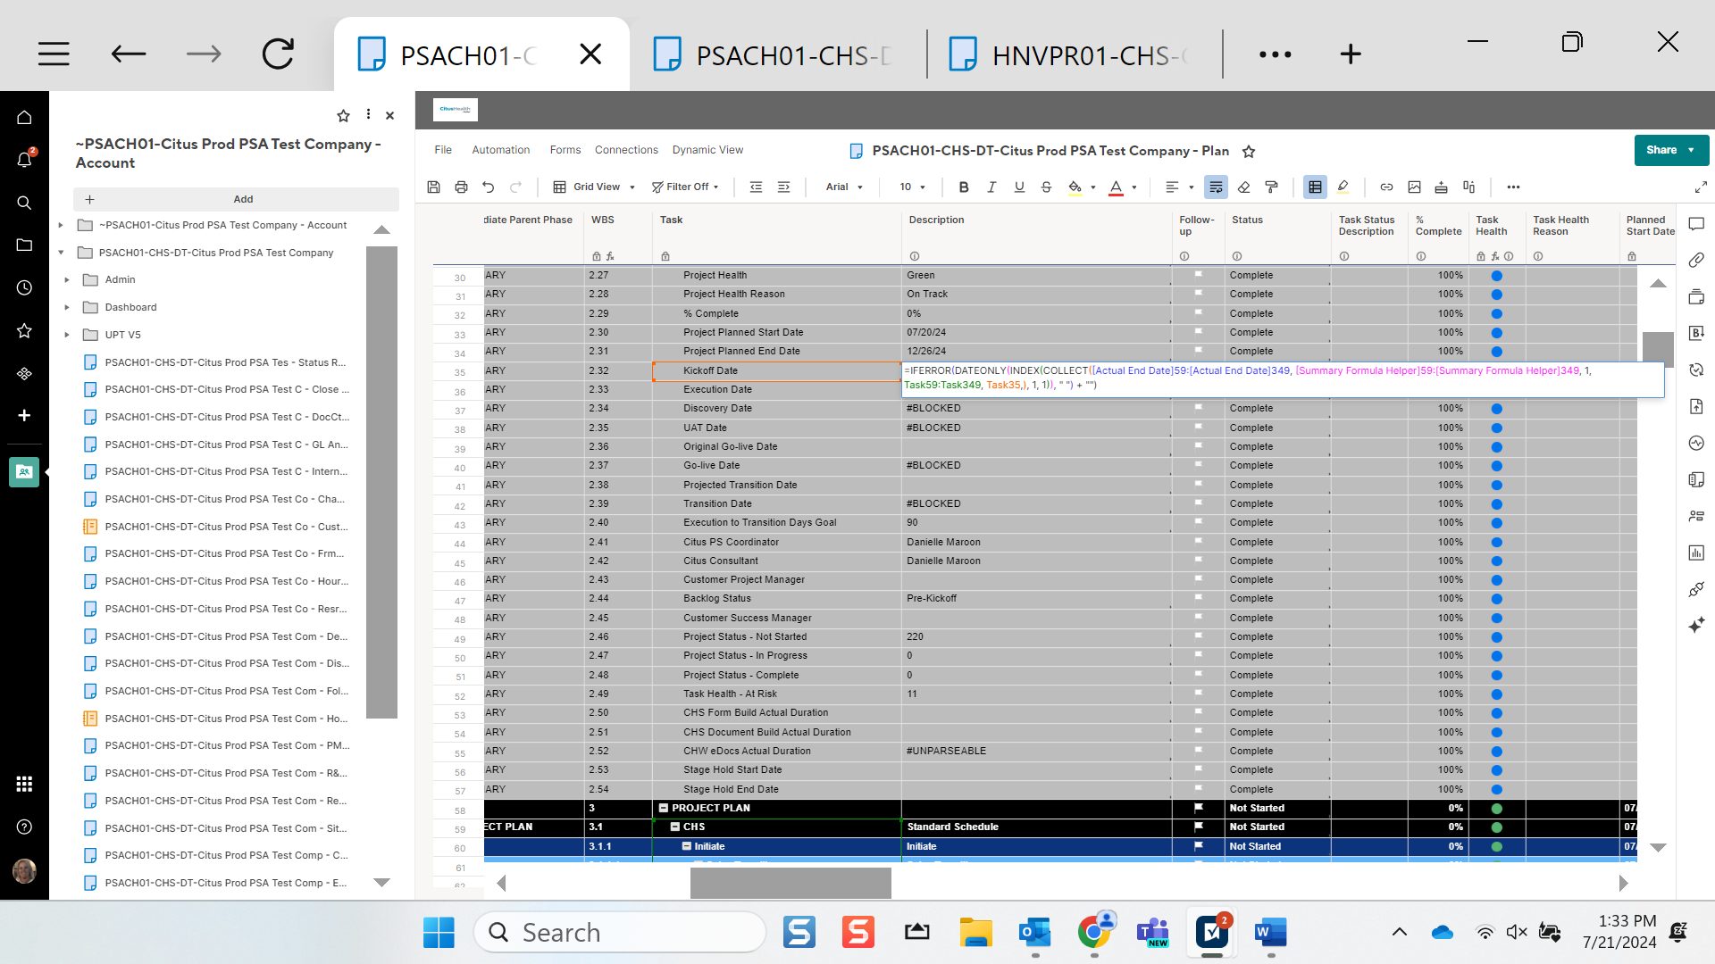Toggle follow-up flag for Project Health row

click(x=1198, y=274)
